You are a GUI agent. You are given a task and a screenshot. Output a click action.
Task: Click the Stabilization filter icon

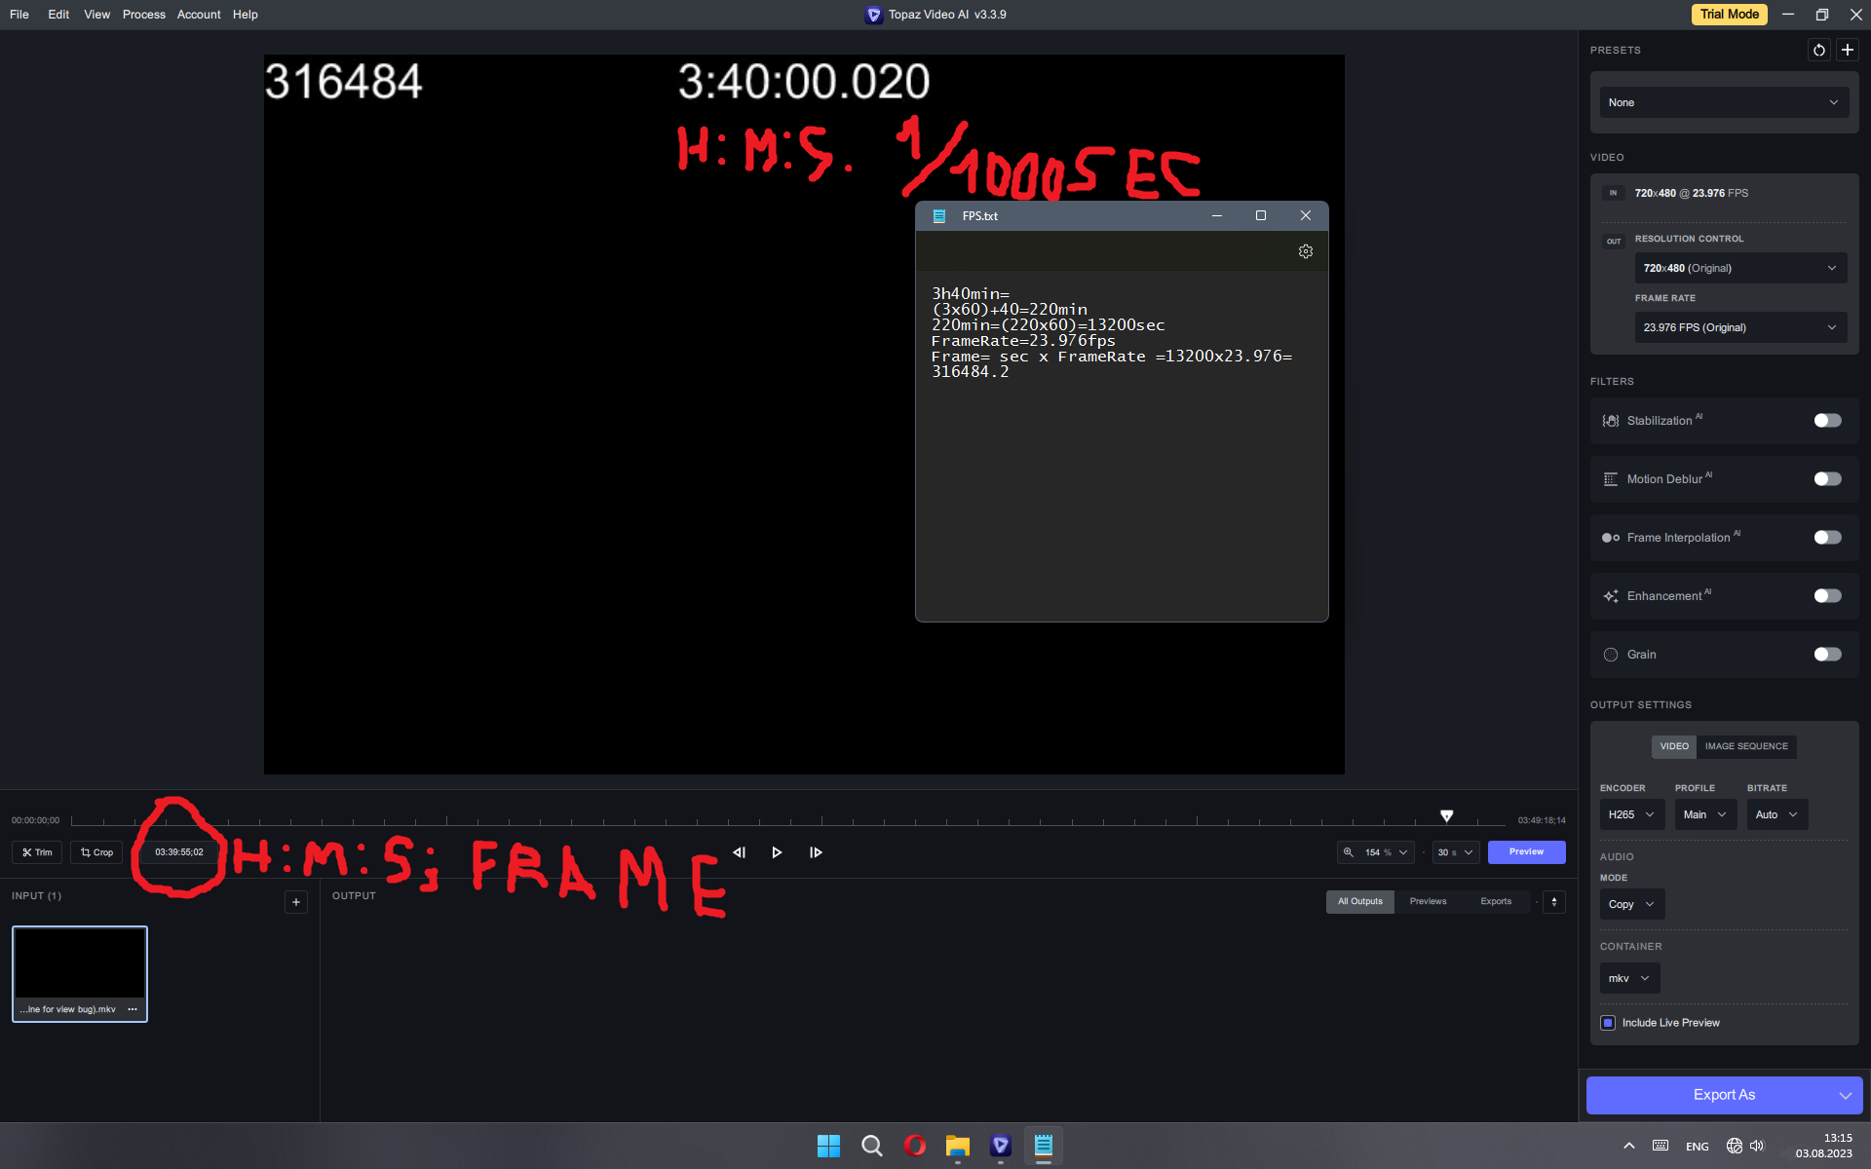click(x=1611, y=421)
